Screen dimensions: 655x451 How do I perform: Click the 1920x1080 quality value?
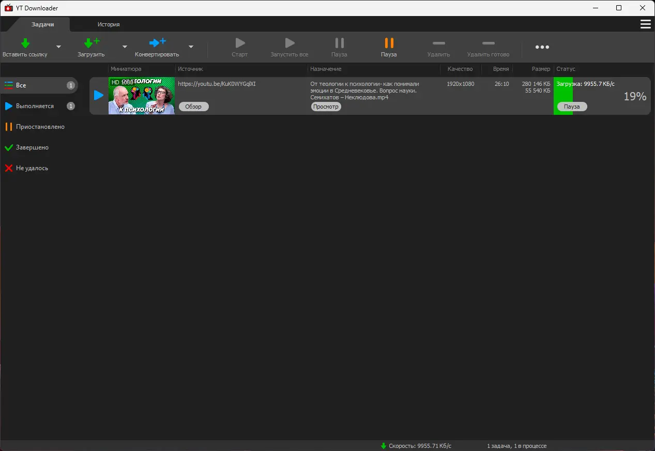tap(461, 84)
